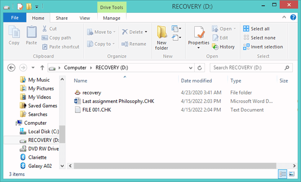Click the Refresh button beside address bar
The height and width of the screenshot is (182, 301).
[200, 68]
